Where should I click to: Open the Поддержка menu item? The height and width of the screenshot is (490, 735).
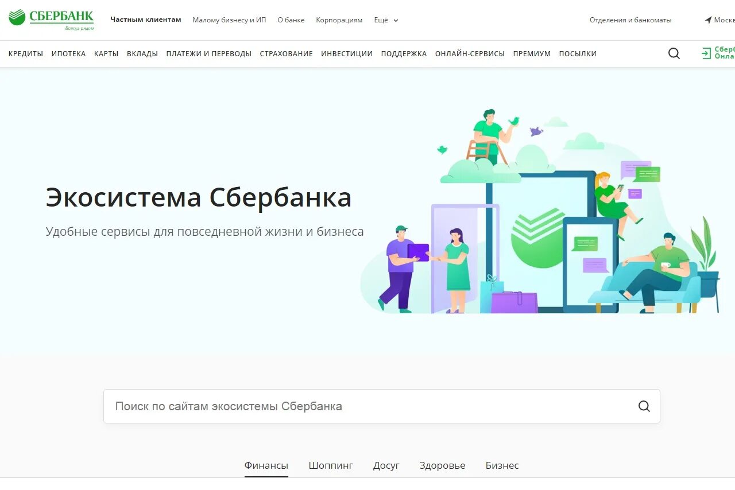pos(404,53)
